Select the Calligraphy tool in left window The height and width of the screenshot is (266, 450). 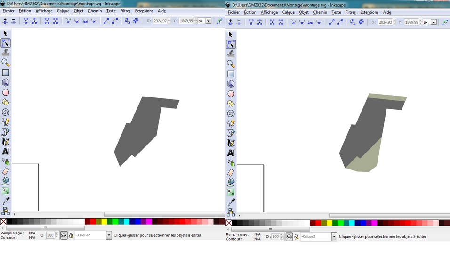point(6,142)
